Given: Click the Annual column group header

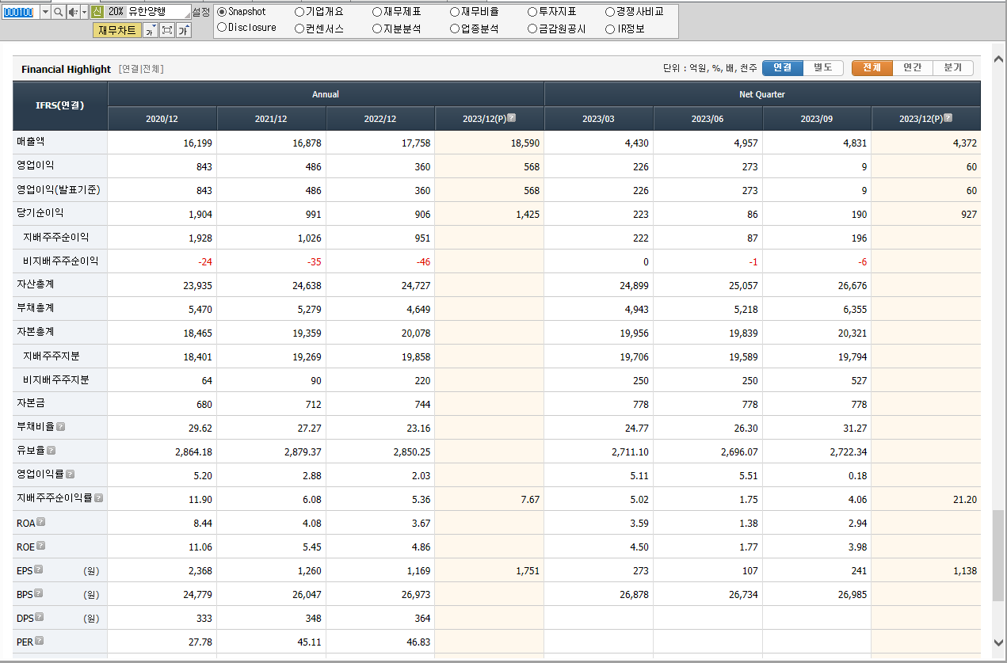Looking at the screenshot, I should [326, 94].
